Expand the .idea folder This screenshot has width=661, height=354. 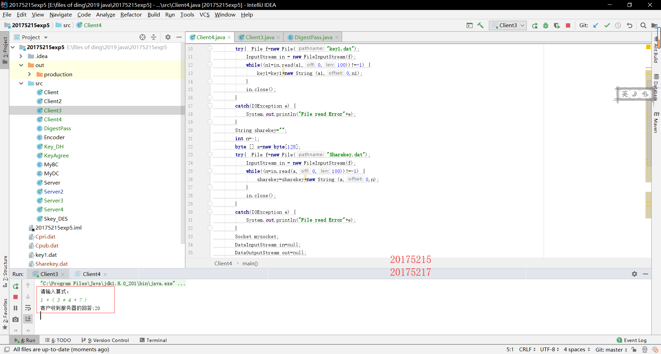[x=21, y=56]
